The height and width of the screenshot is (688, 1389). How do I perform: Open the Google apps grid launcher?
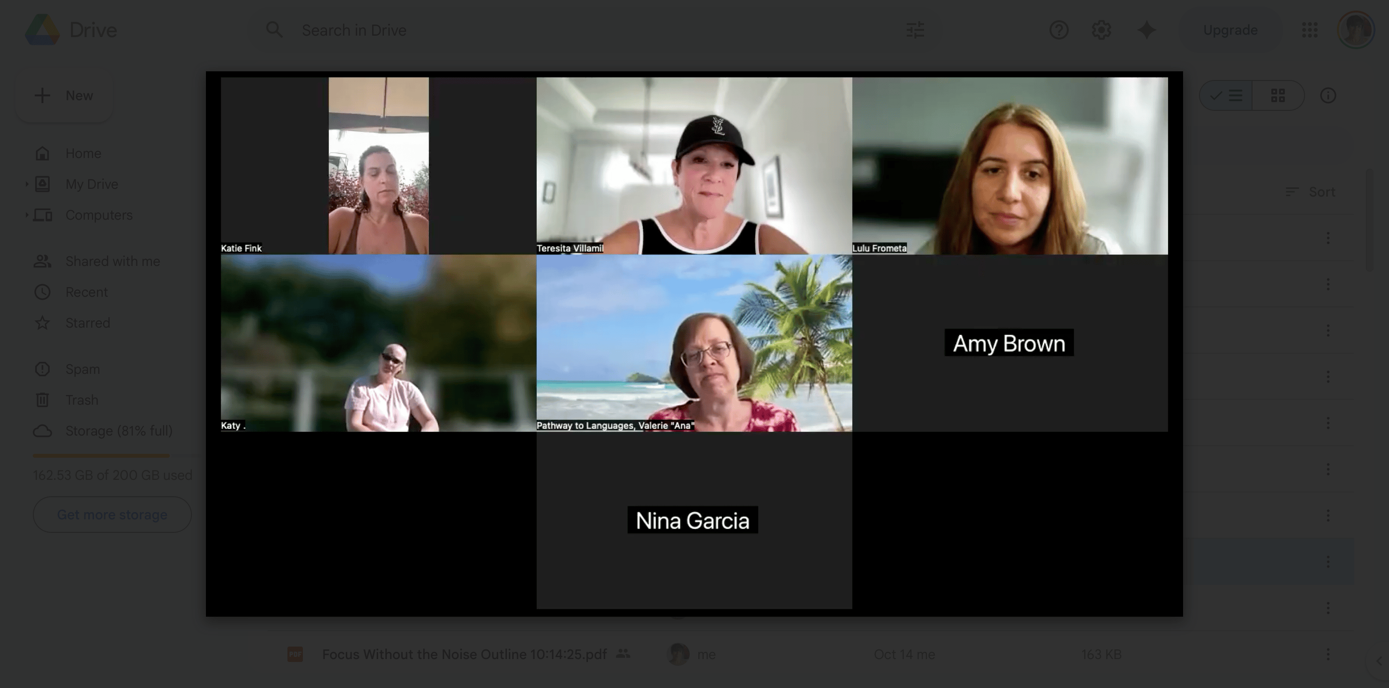(1309, 30)
